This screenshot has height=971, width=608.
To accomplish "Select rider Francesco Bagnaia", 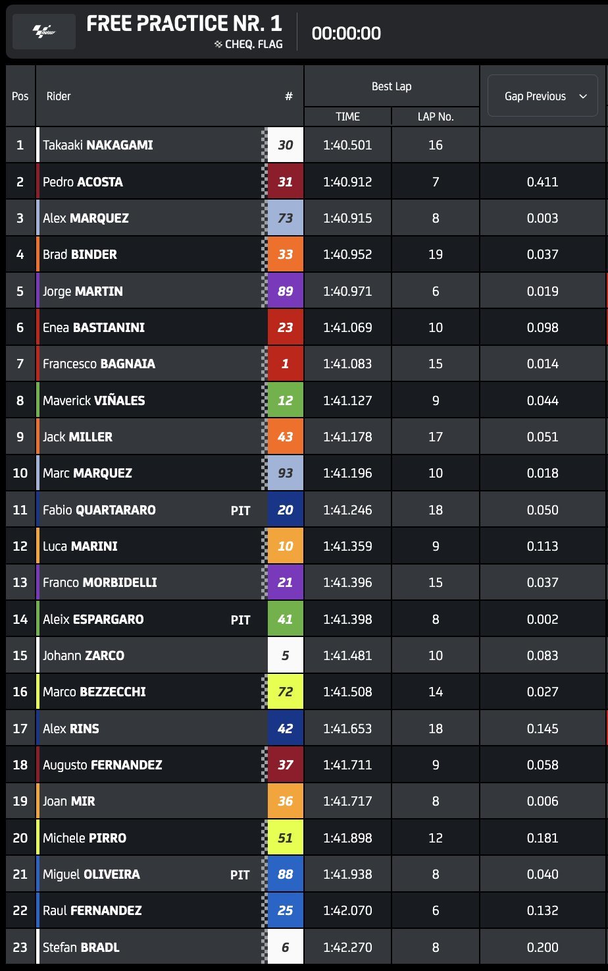I will point(99,364).
